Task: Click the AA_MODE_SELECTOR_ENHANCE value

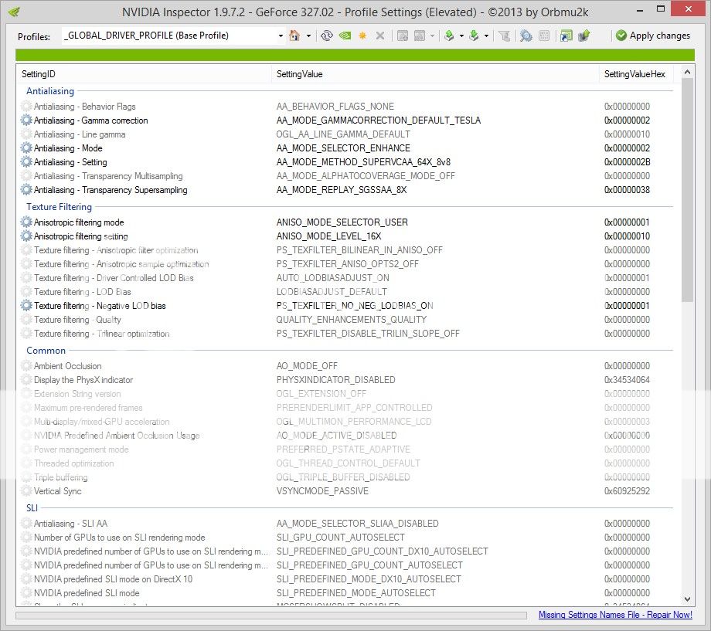Action: [x=343, y=148]
